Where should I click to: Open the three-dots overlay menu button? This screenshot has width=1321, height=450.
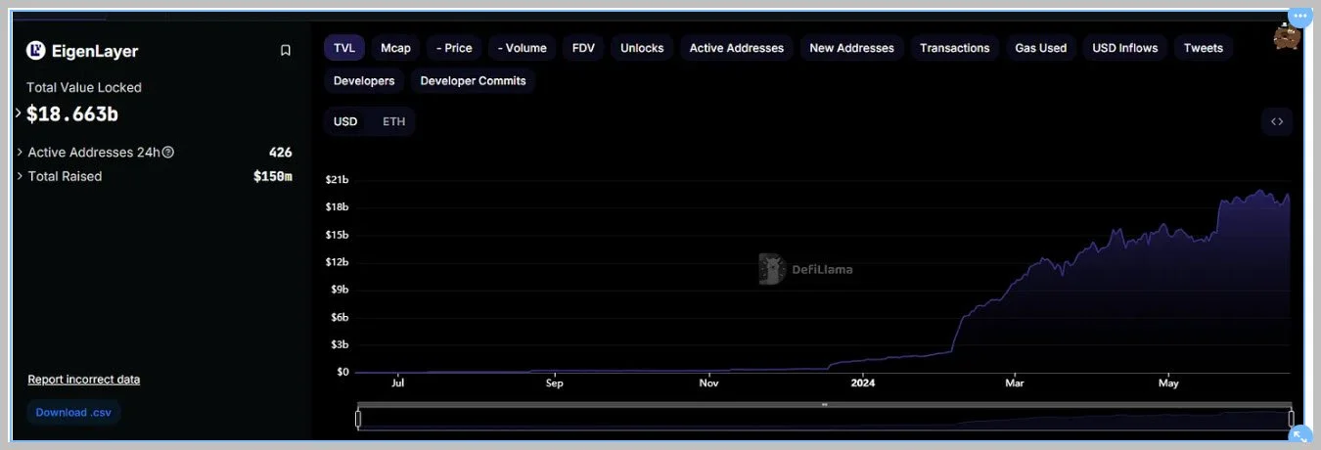[1299, 17]
